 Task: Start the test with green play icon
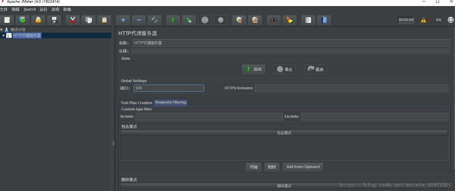[173, 20]
